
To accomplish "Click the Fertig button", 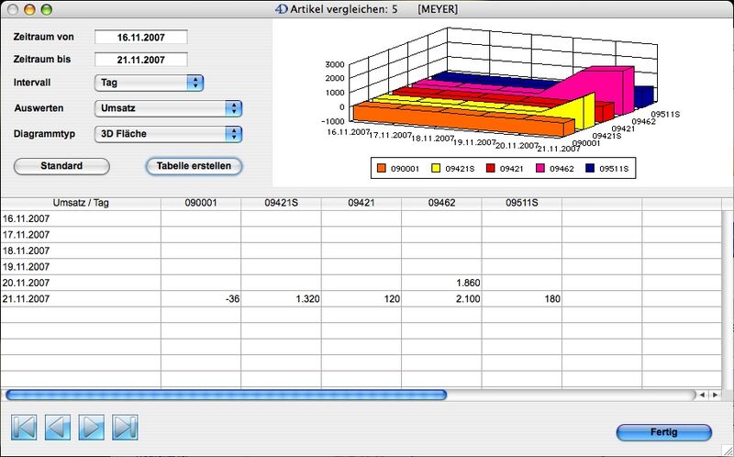I will [x=663, y=432].
